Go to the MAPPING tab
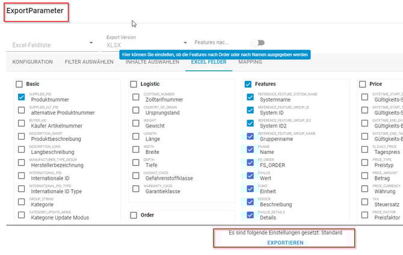 (x=250, y=62)
